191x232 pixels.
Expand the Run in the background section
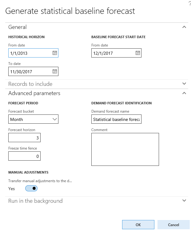pos(184,201)
